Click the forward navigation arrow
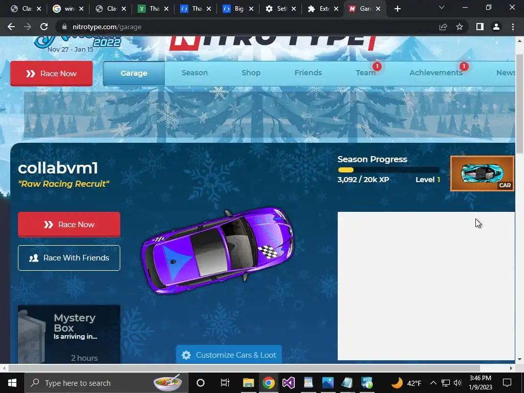The height and width of the screenshot is (393, 524). [28, 27]
